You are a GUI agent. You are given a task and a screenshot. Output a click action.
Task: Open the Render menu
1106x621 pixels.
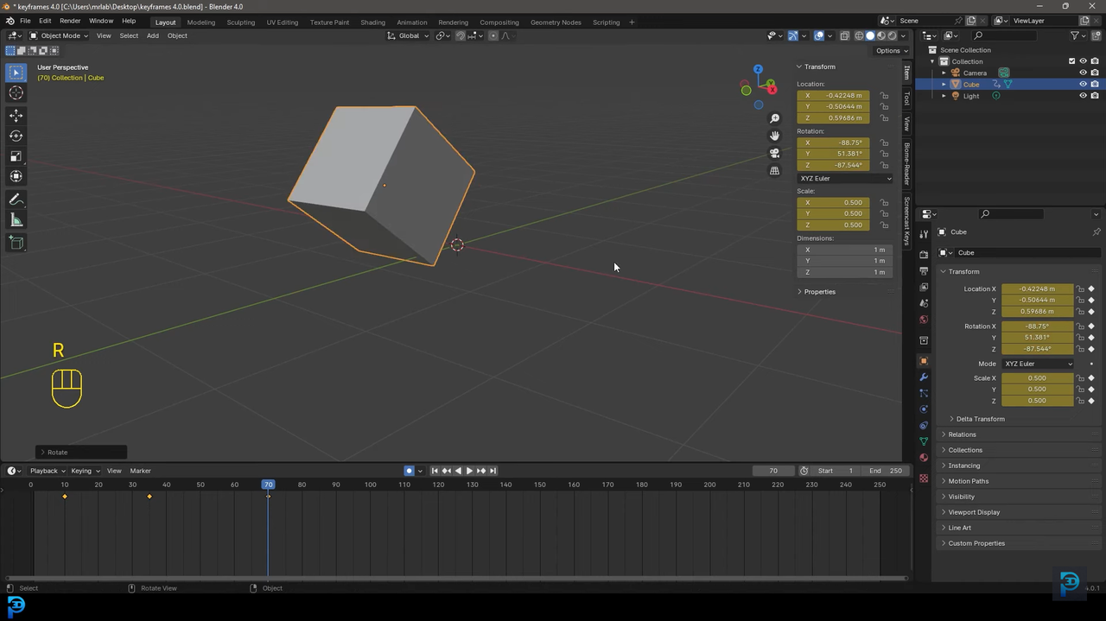tap(70, 21)
